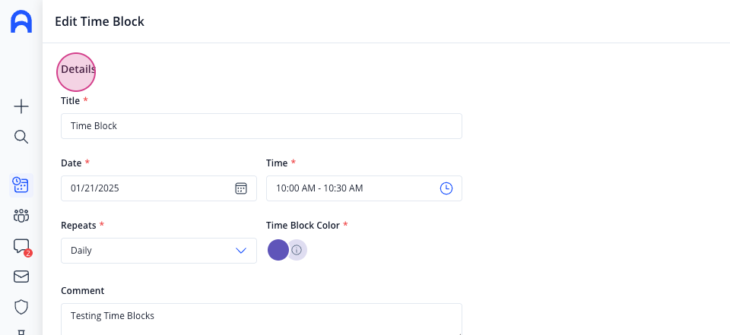Click the Edit Time Block header title
Screen dimensions: 730x335
[100, 21]
